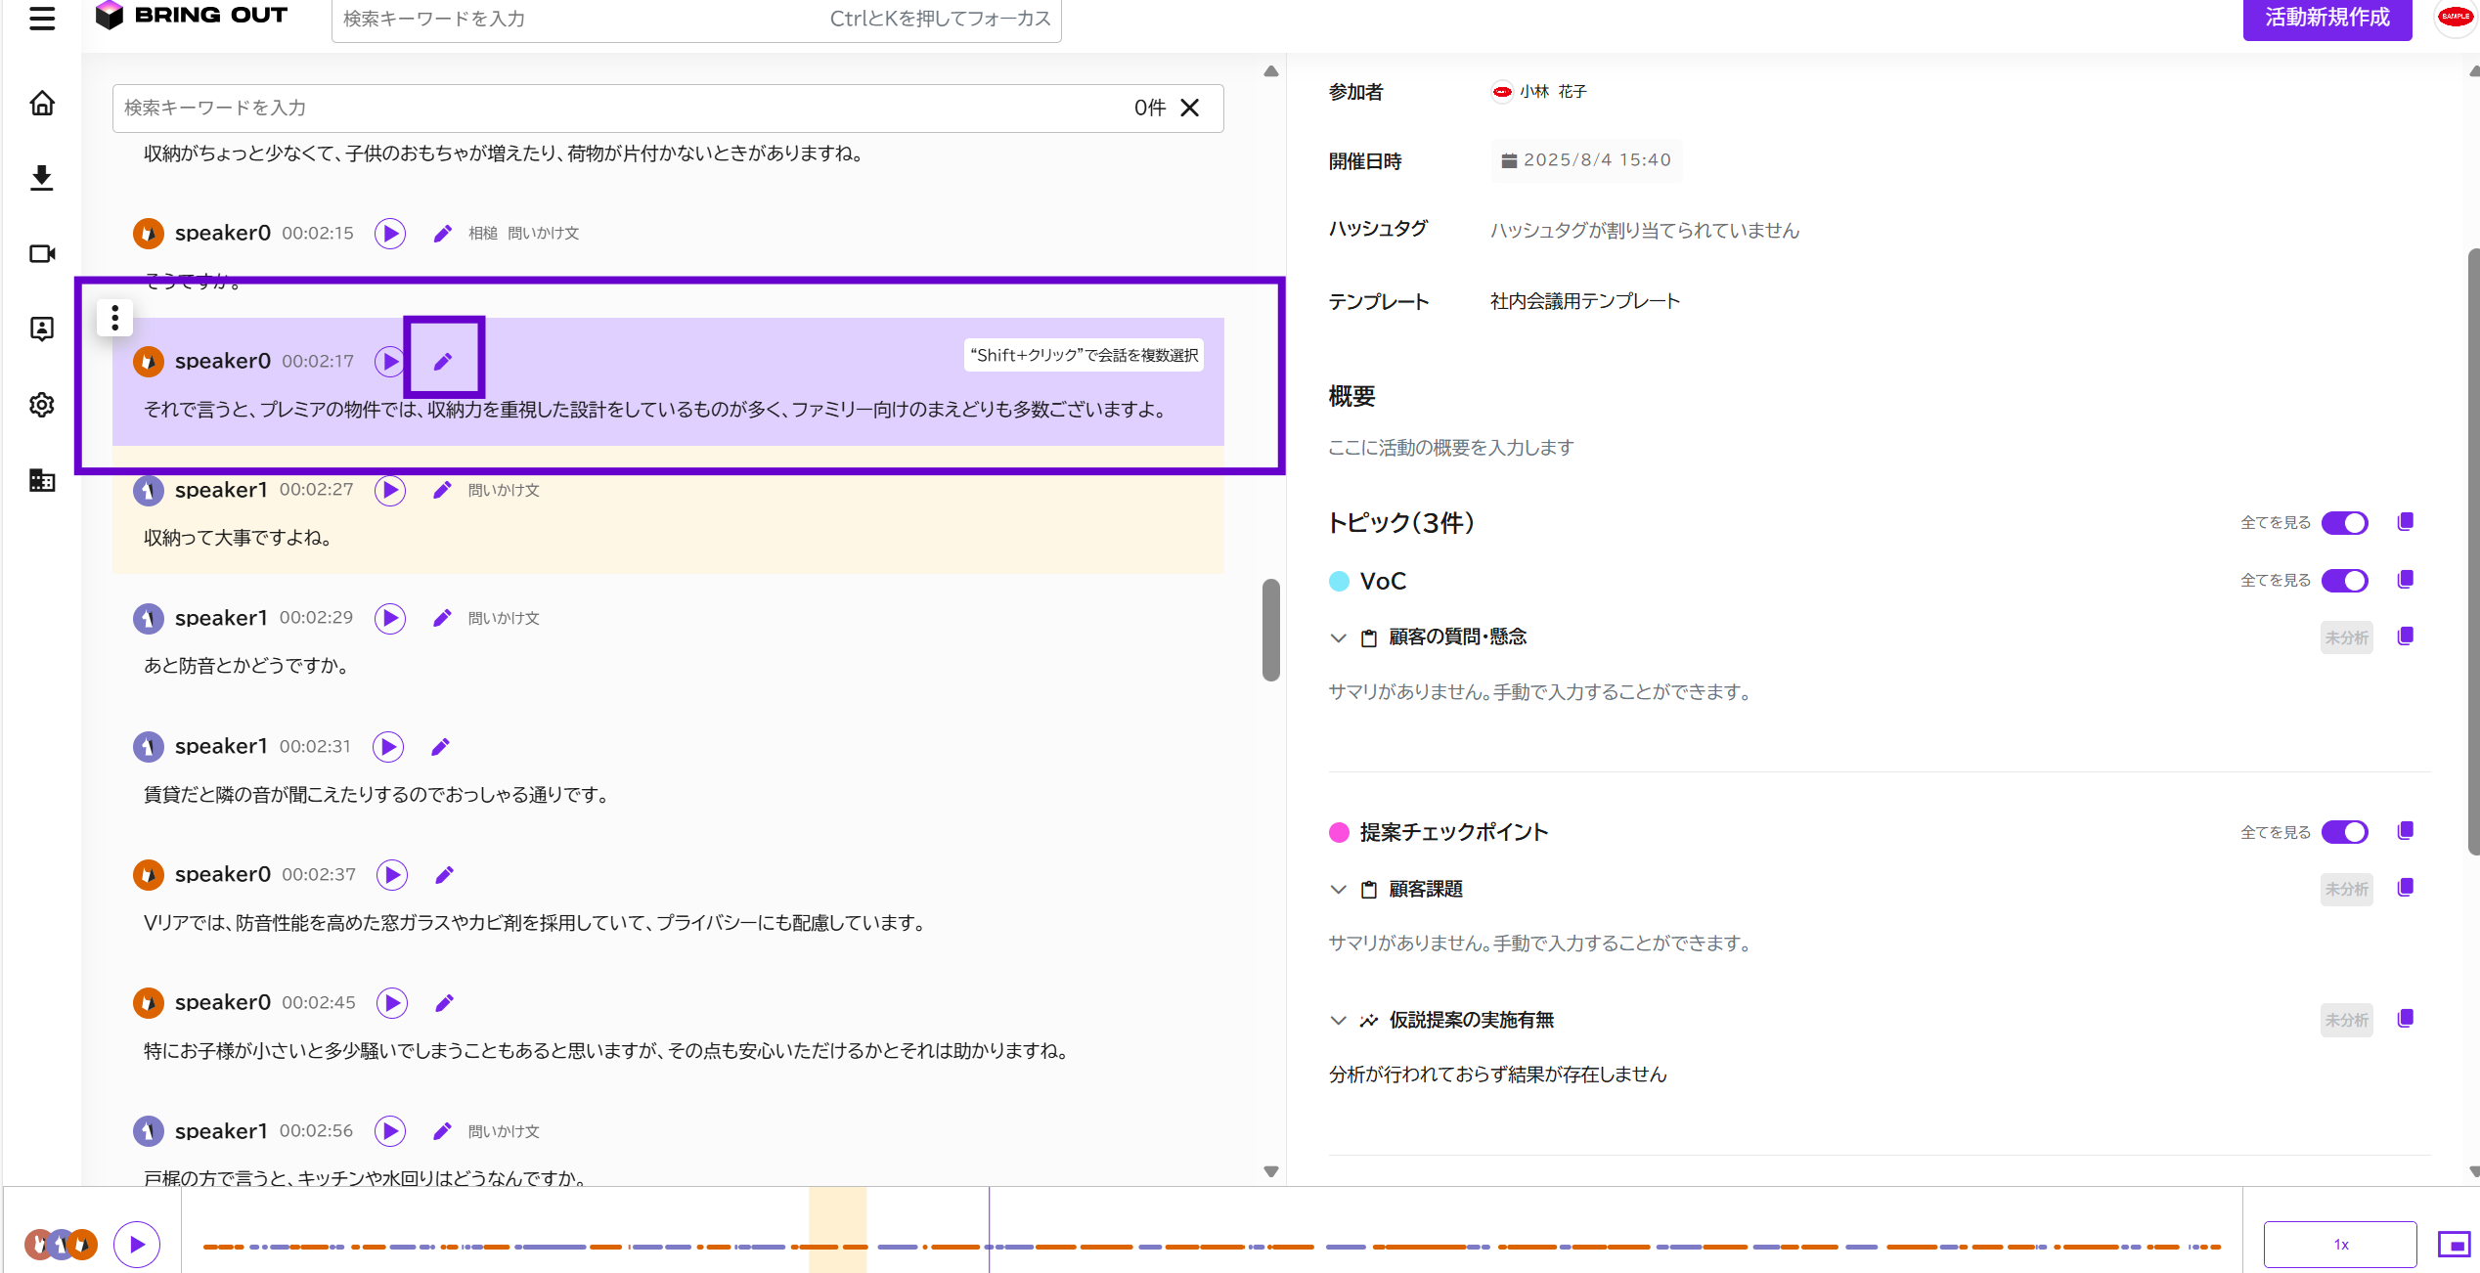
Task: Open the video camera sidebar icon
Action: pyautogui.click(x=42, y=253)
